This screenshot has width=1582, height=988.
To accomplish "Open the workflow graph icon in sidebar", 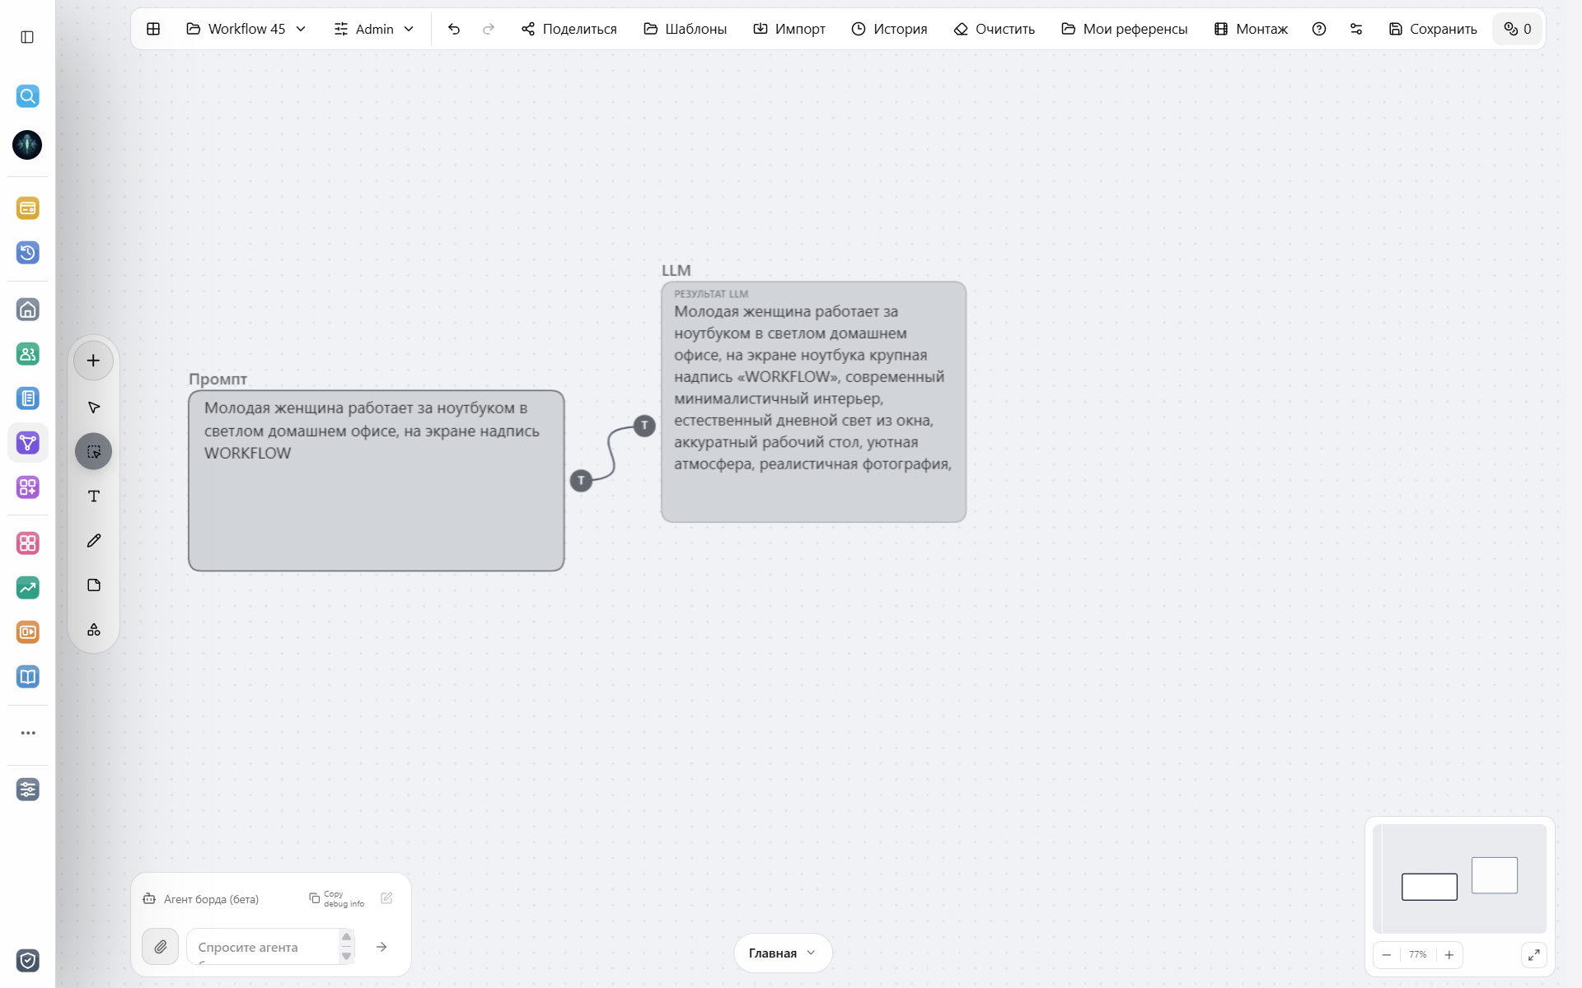I will pyautogui.click(x=27, y=443).
